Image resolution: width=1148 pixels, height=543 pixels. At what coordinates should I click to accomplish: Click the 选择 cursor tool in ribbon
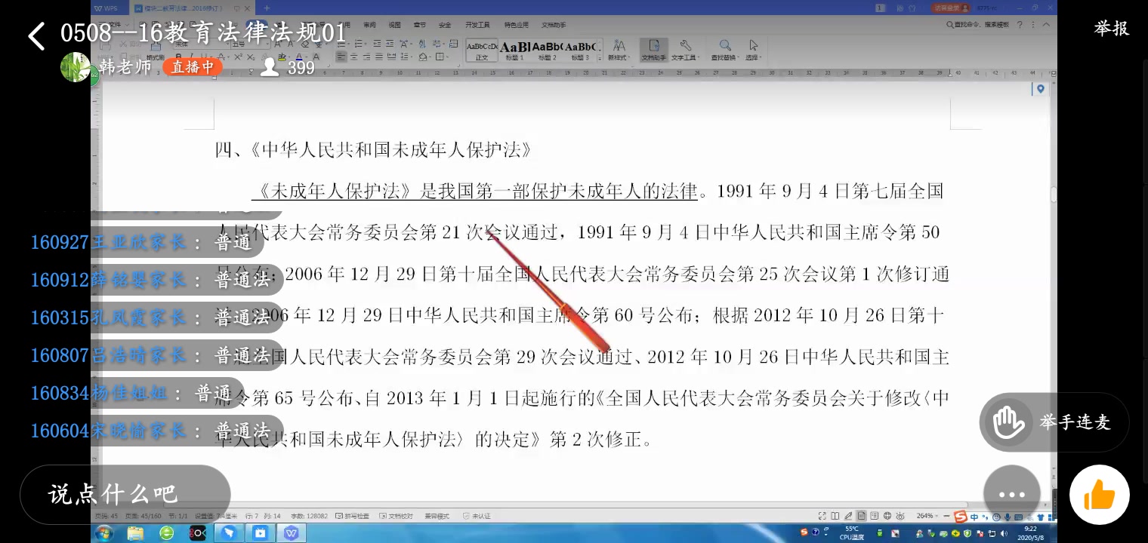click(754, 50)
